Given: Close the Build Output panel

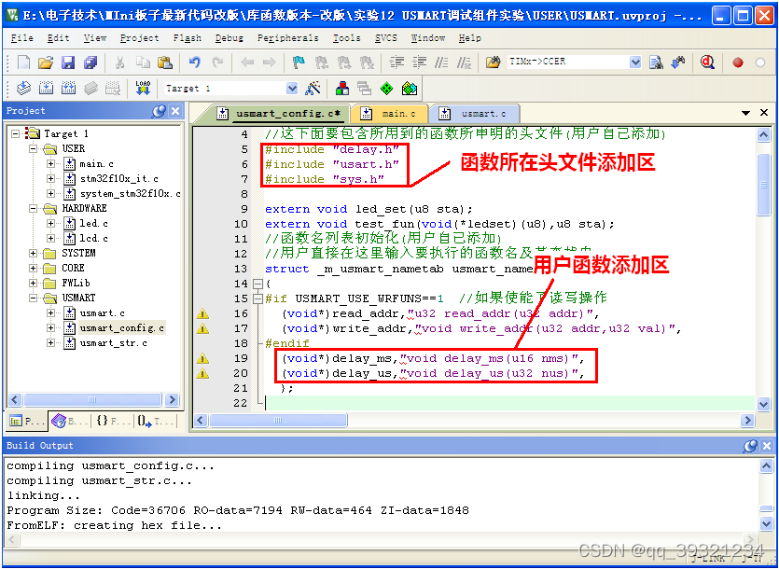Looking at the screenshot, I should point(767,446).
